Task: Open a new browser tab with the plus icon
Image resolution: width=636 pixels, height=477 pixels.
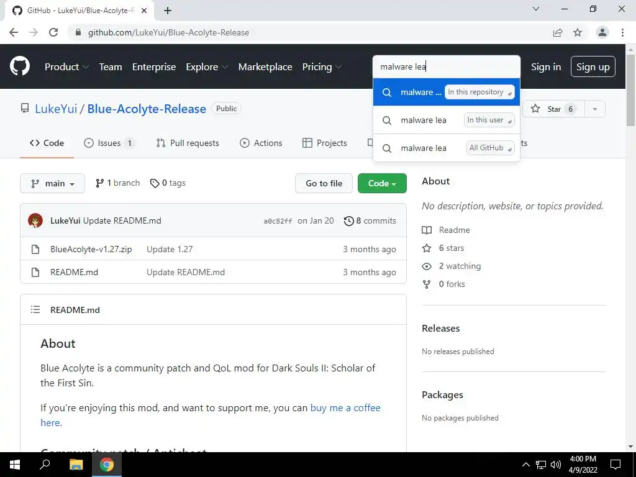Action: coord(168,11)
